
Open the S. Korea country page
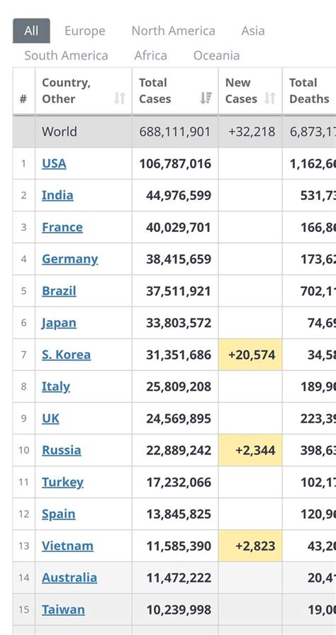click(67, 355)
